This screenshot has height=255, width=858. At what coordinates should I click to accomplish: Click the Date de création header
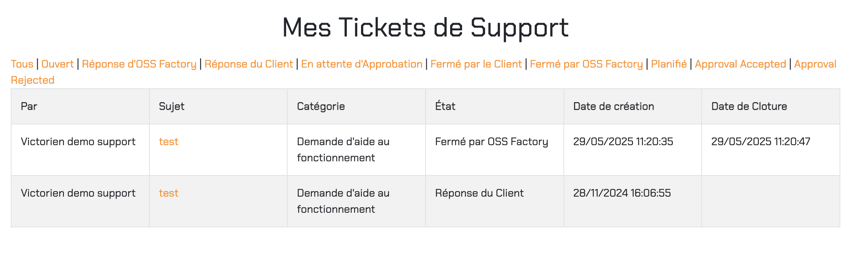click(x=614, y=106)
